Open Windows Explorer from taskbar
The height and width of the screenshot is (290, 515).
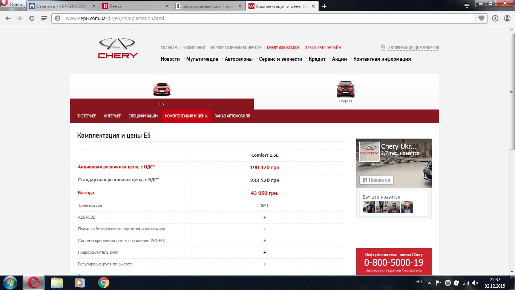tap(57, 282)
